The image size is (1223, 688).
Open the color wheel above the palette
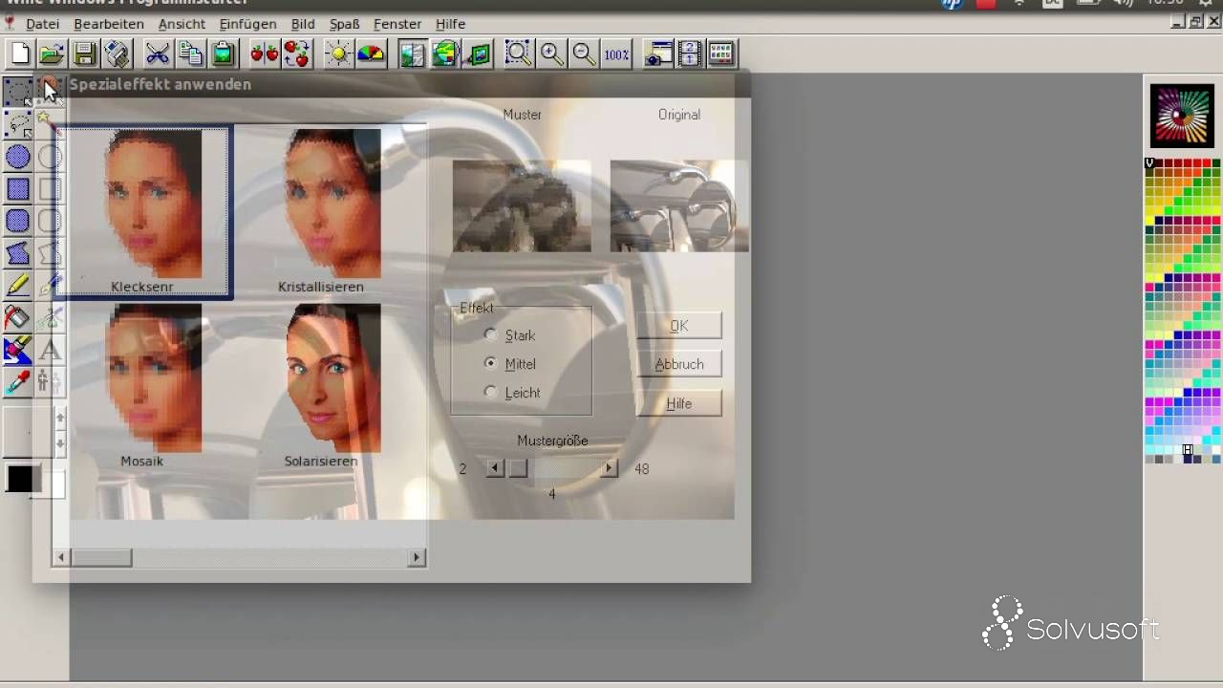point(1182,116)
